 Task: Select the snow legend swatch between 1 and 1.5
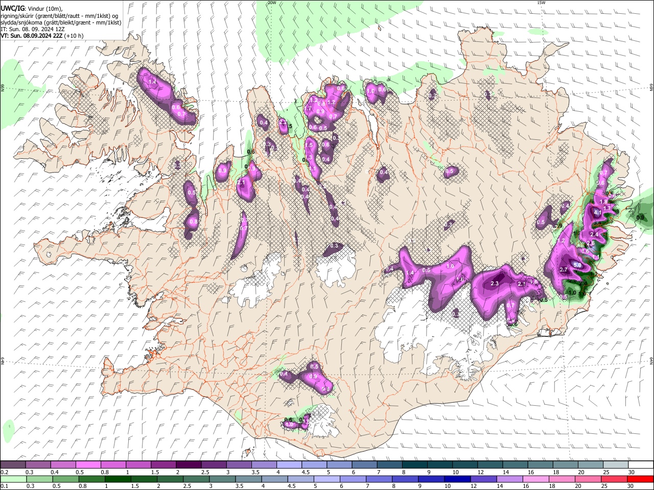click(138, 465)
